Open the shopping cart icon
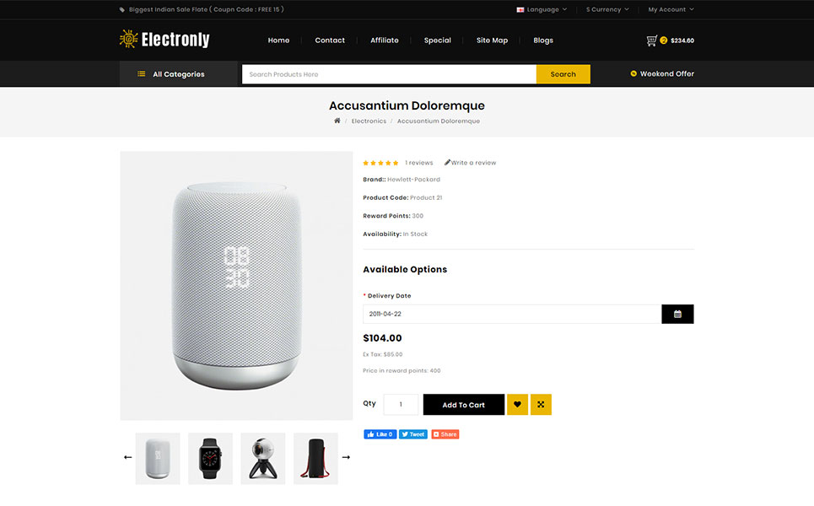The height and width of the screenshot is (506, 814). click(x=652, y=40)
